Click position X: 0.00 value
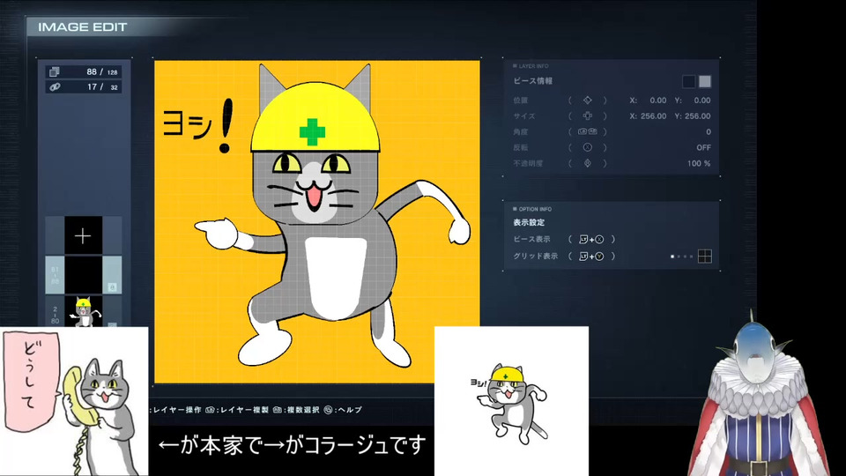This screenshot has height=476, width=846. (648, 100)
